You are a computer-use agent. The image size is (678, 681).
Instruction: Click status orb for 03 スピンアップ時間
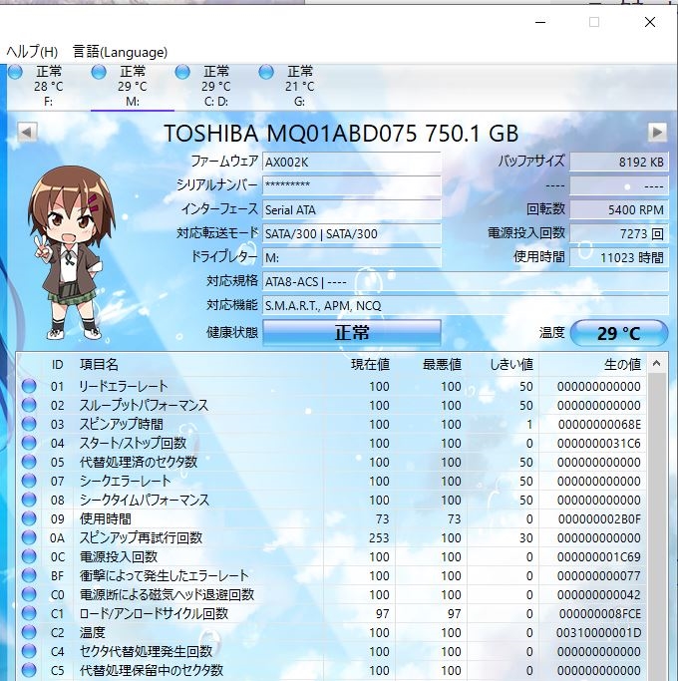(29, 424)
